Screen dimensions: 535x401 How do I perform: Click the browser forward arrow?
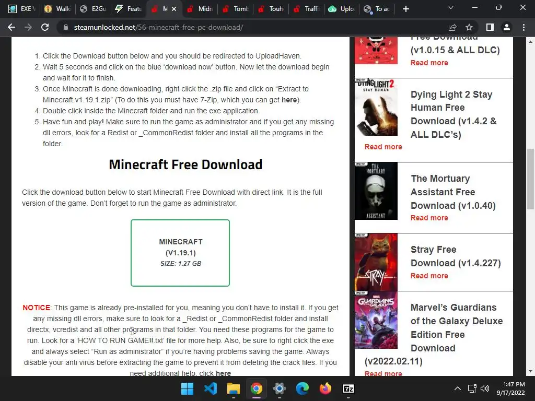point(28,27)
